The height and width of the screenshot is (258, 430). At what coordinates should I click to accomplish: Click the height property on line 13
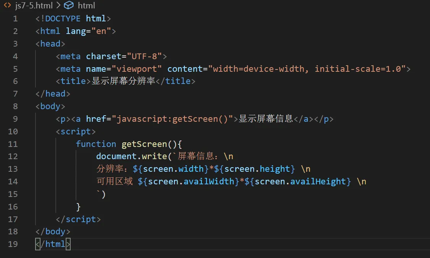tap(275, 169)
